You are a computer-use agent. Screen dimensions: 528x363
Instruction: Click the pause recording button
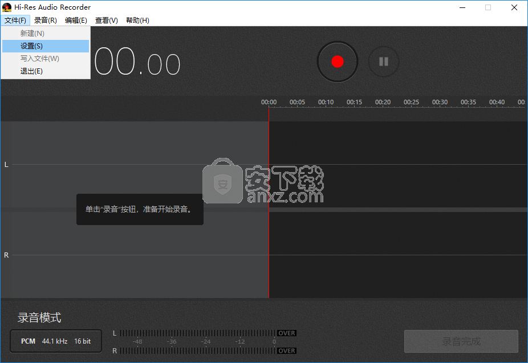[384, 62]
